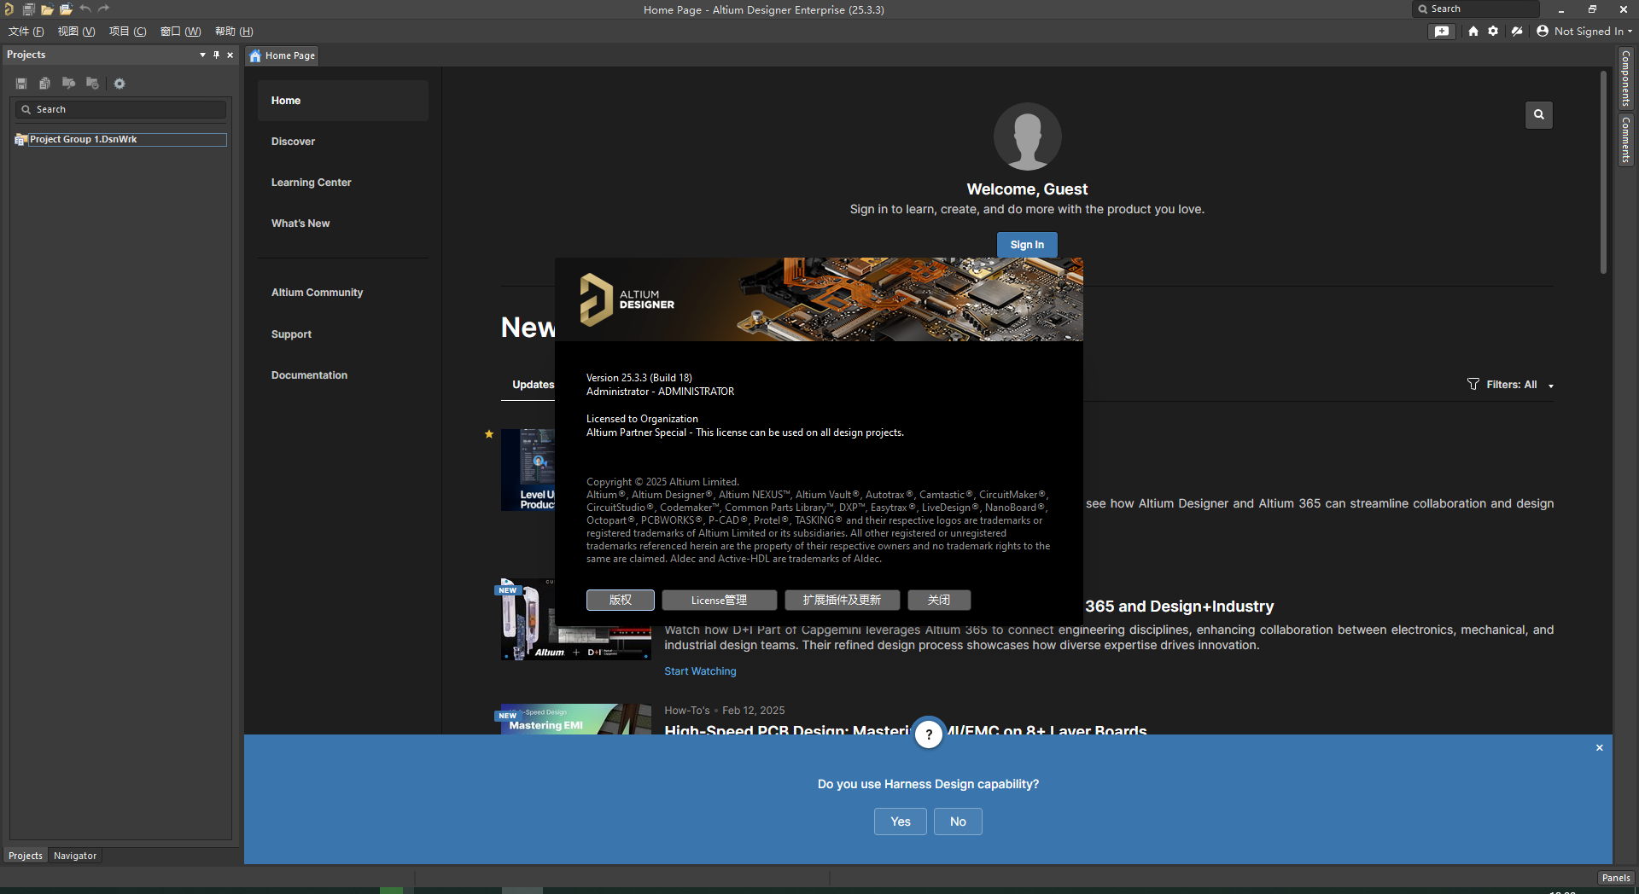The image size is (1639, 894).
Task: Click the Start Watching link
Action: (700, 671)
